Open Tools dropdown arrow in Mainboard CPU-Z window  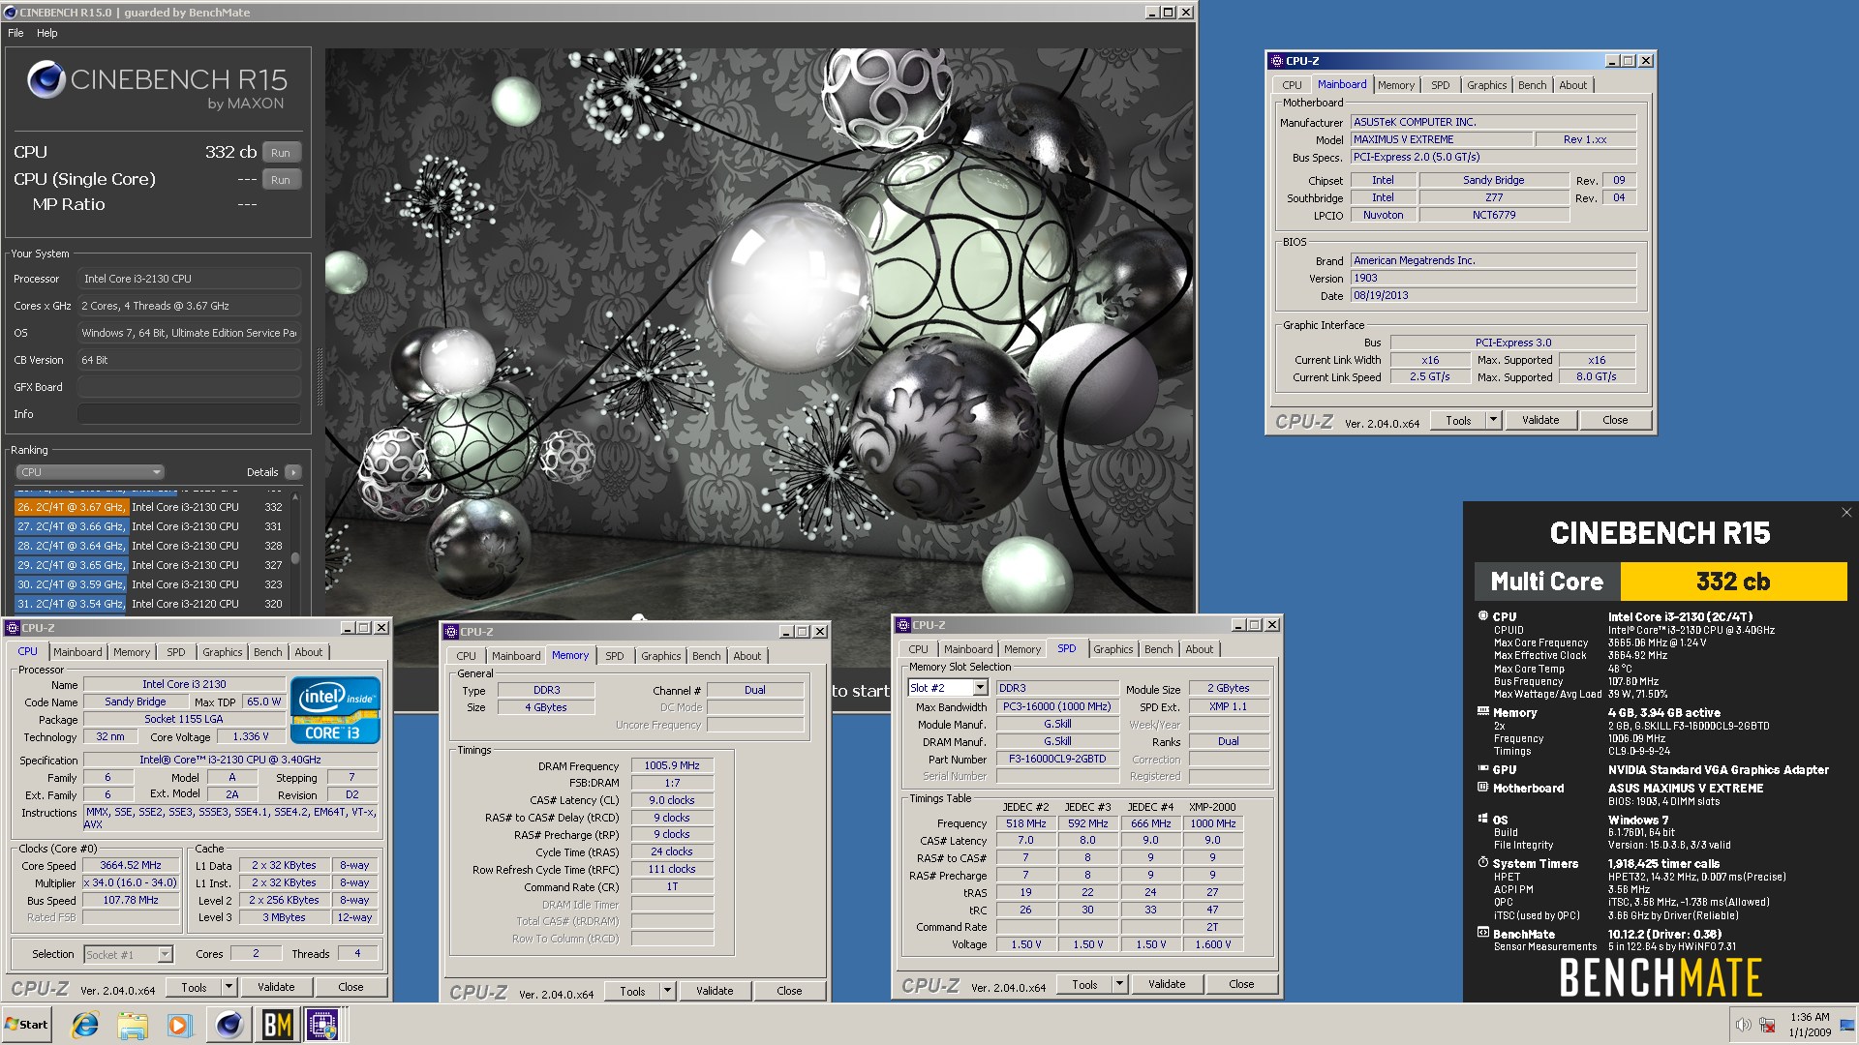pos(1493,420)
